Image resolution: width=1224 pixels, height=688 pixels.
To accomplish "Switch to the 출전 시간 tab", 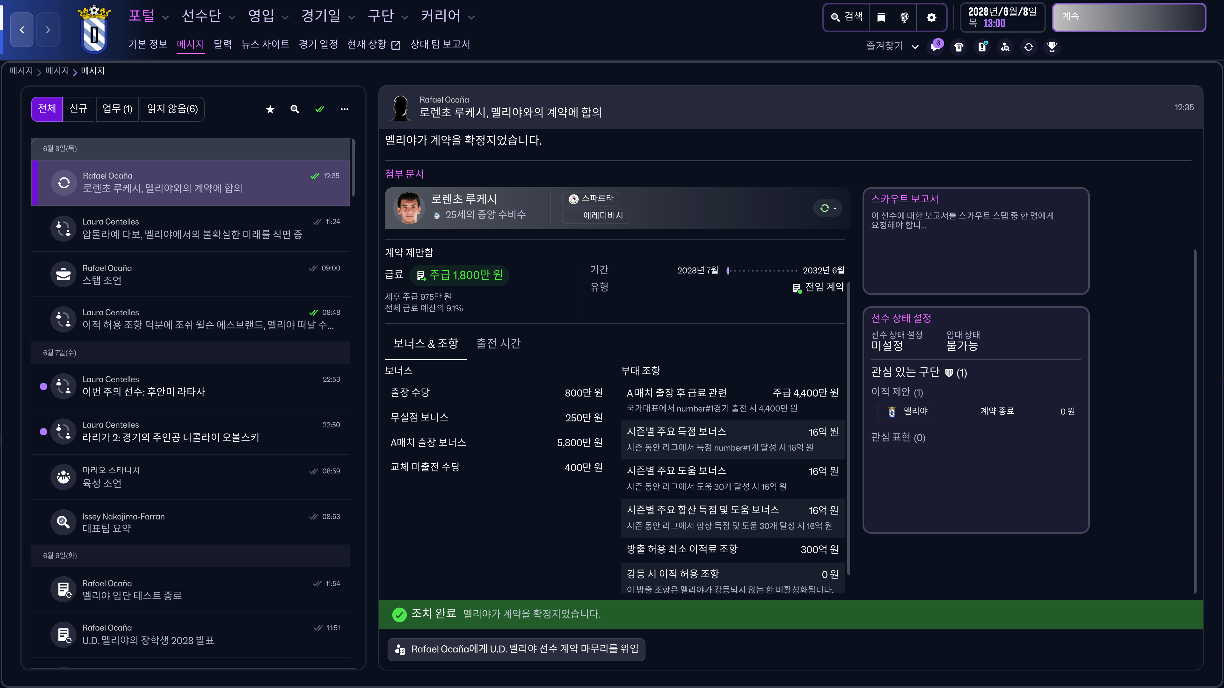I will point(498,343).
